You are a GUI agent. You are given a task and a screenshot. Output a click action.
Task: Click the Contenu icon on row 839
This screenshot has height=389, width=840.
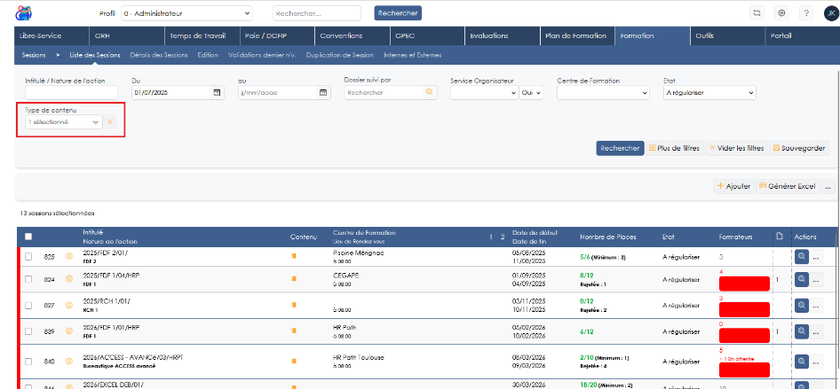pos(293,331)
